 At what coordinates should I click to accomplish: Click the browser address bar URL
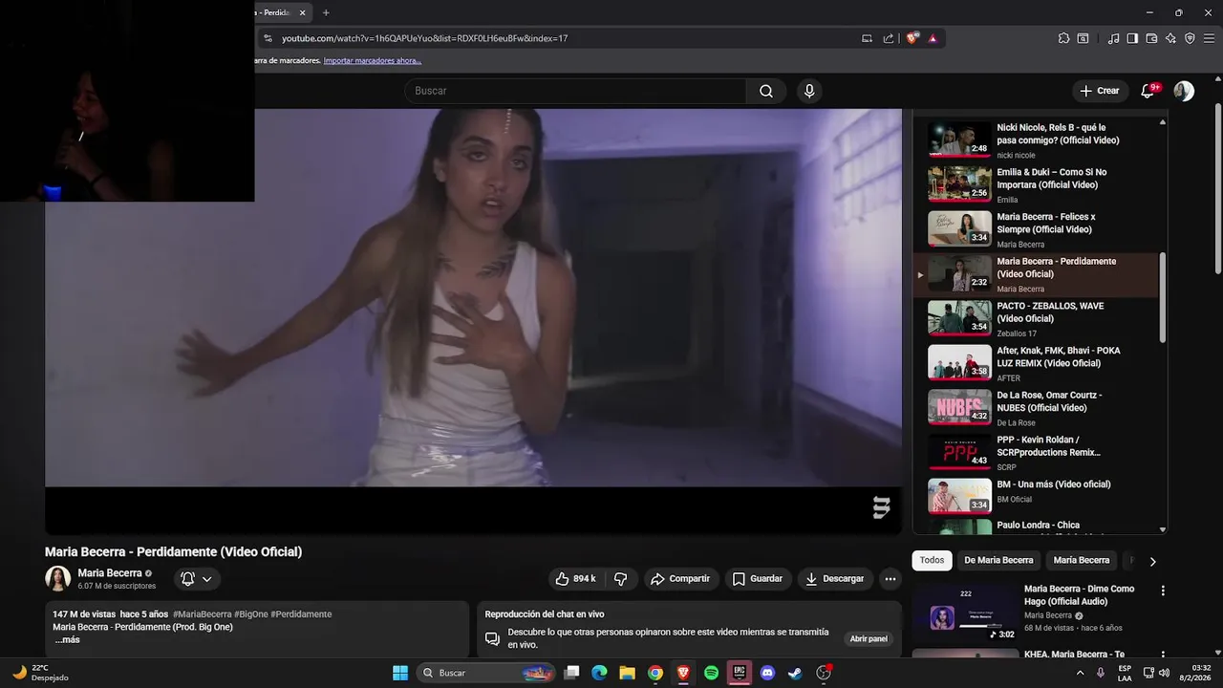pos(425,38)
